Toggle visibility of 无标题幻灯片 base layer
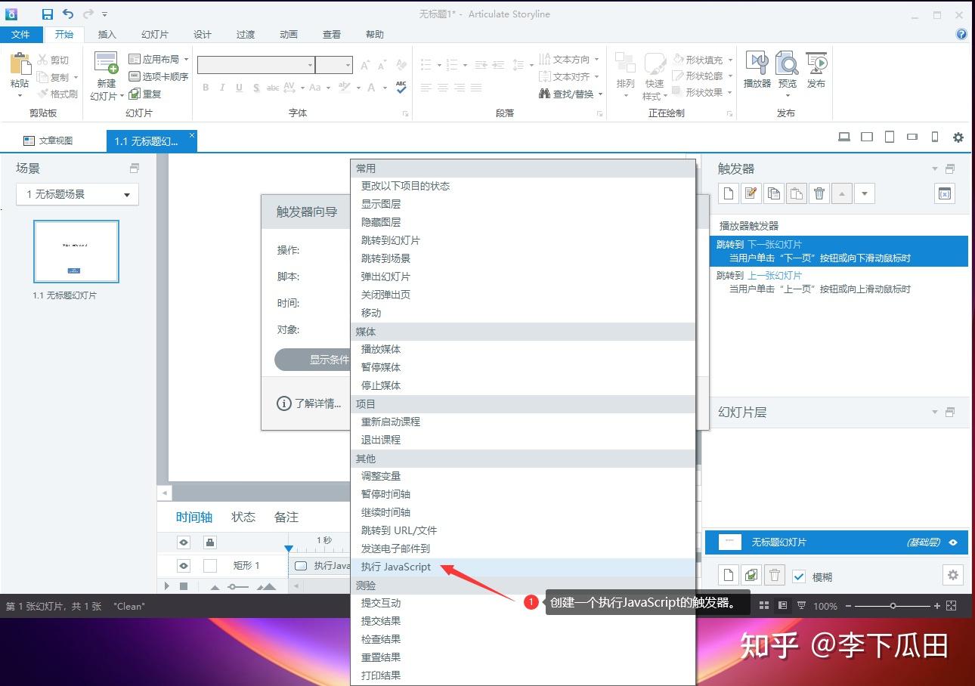This screenshot has width=975, height=686. 953,542
